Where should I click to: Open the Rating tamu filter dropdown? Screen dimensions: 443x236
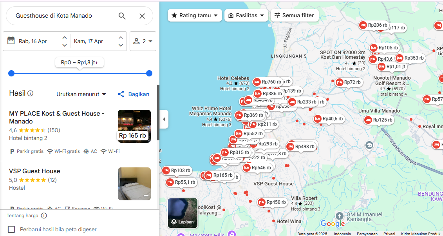(x=195, y=15)
